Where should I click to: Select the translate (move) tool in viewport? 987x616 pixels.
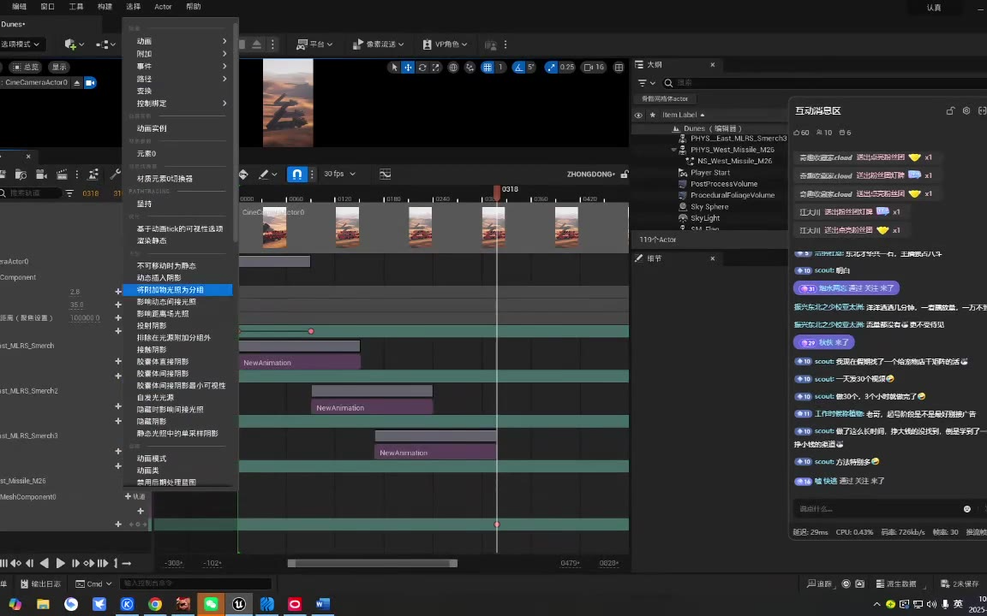click(409, 68)
